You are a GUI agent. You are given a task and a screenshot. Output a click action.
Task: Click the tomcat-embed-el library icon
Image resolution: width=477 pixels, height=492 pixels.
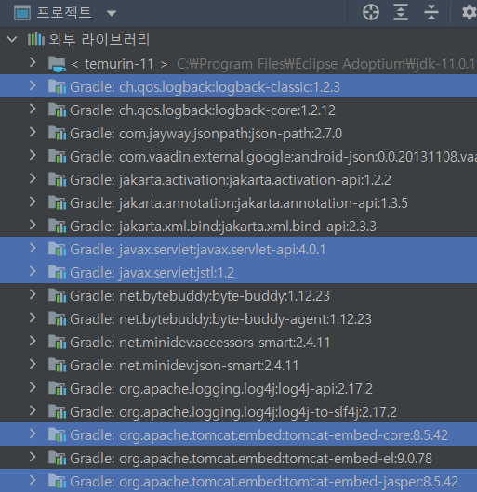58,458
